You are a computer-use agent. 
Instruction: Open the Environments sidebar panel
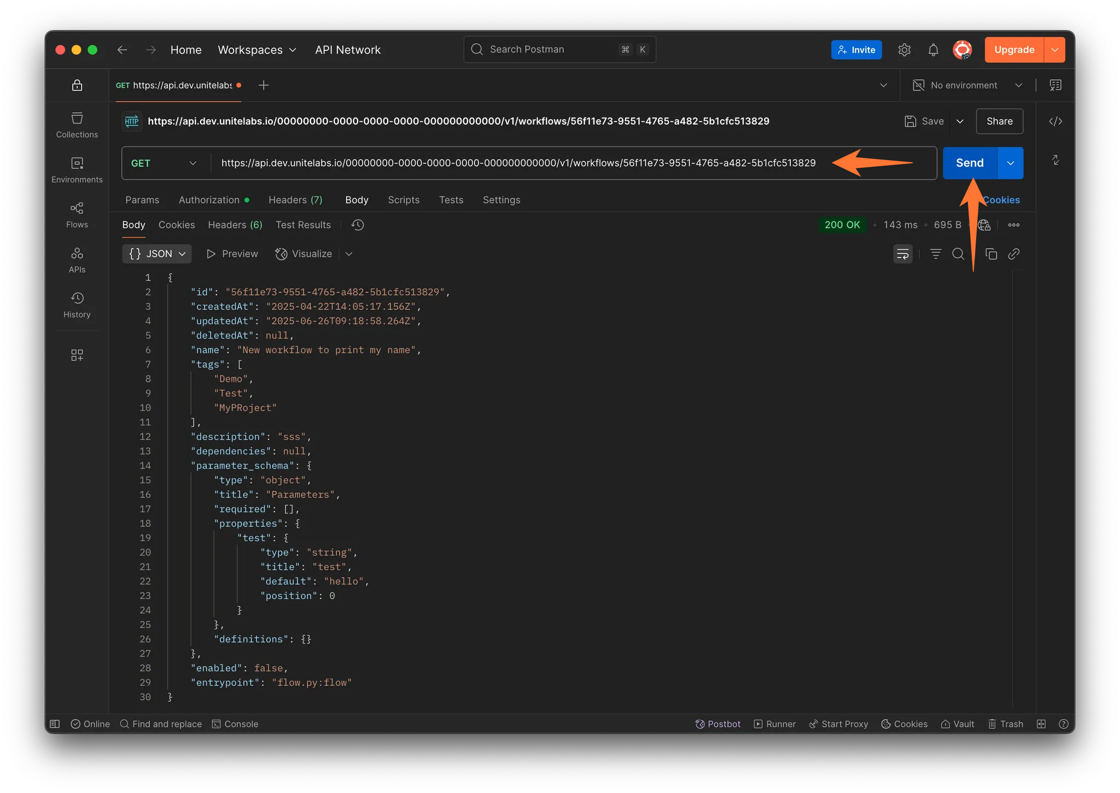click(77, 170)
